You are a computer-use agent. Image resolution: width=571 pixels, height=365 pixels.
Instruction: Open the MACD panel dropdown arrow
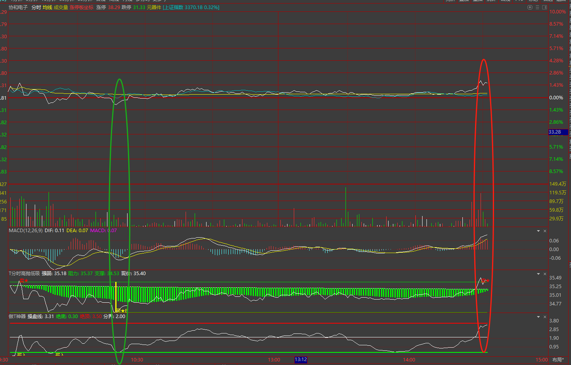[538, 231]
